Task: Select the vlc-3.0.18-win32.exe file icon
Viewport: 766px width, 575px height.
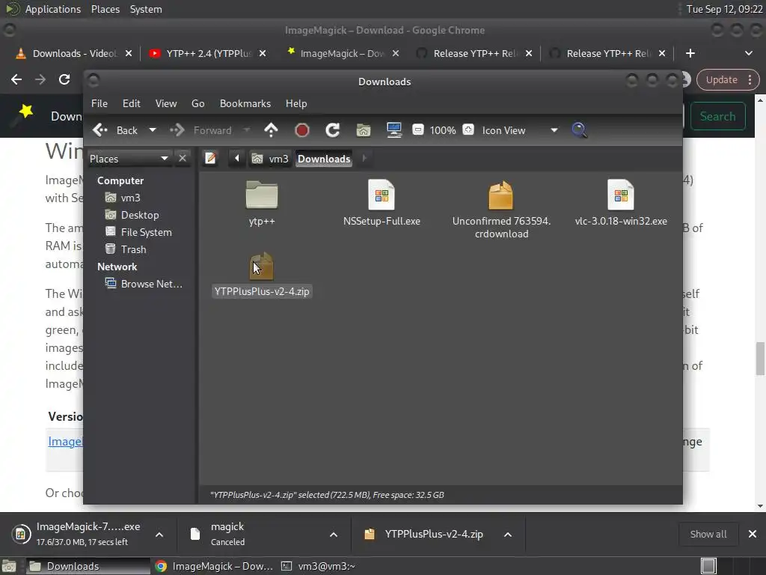Action: click(x=620, y=195)
